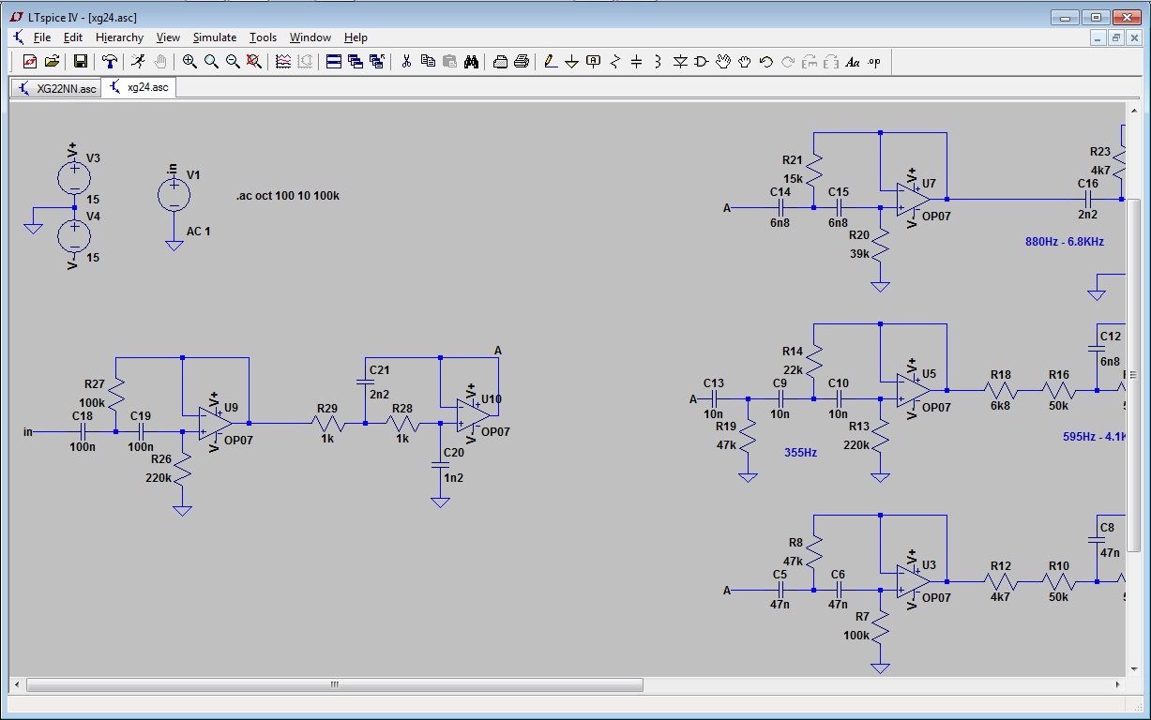This screenshot has width=1151, height=720.
Task: Click the Zoom to Fit icon
Action: pyautogui.click(x=254, y=62)
